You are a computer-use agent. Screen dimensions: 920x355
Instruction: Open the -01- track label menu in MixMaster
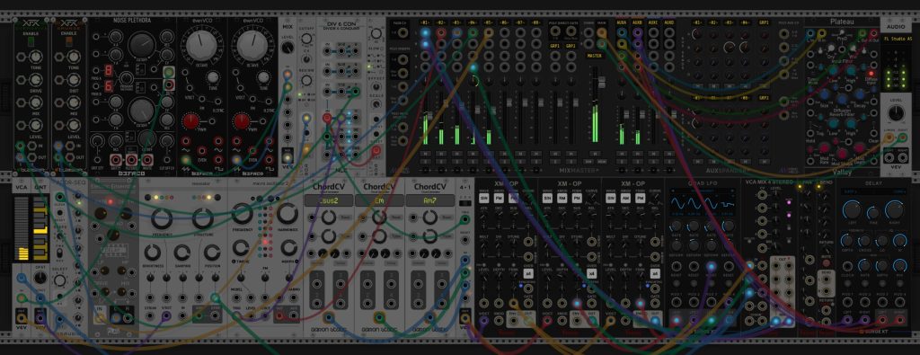[425, 22]
